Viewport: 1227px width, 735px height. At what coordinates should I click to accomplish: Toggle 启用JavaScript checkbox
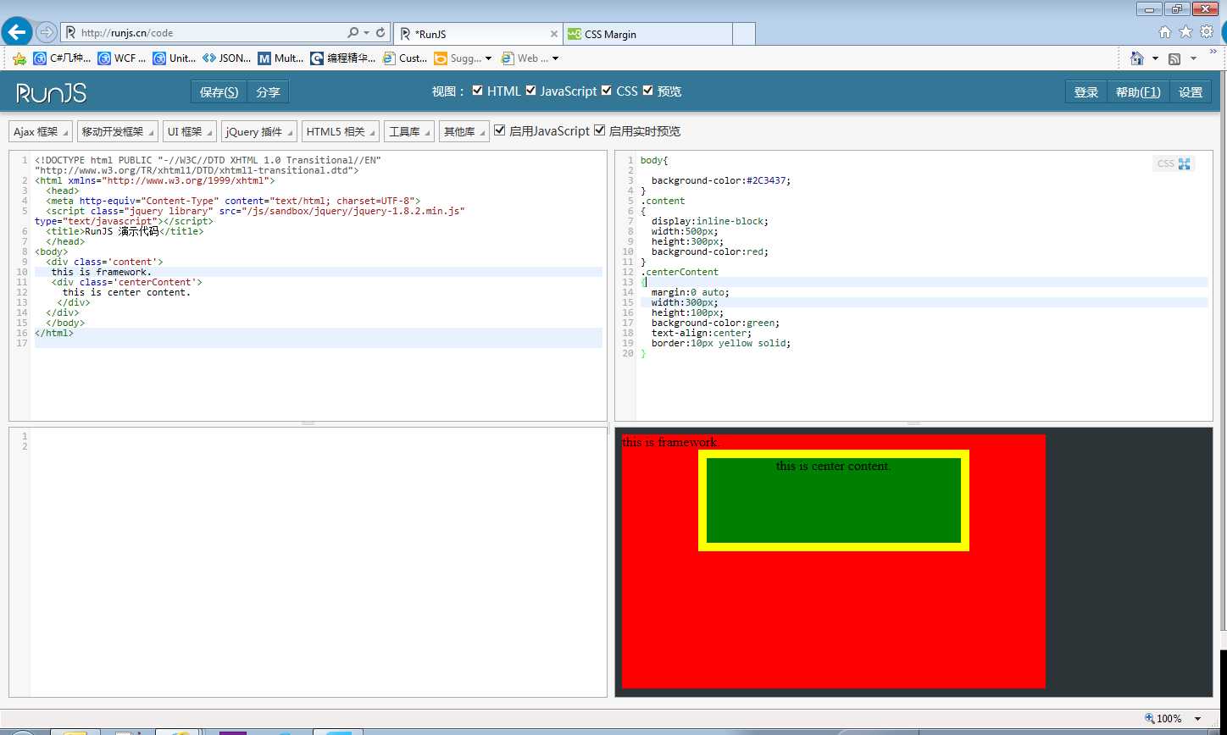coord(500,130)
